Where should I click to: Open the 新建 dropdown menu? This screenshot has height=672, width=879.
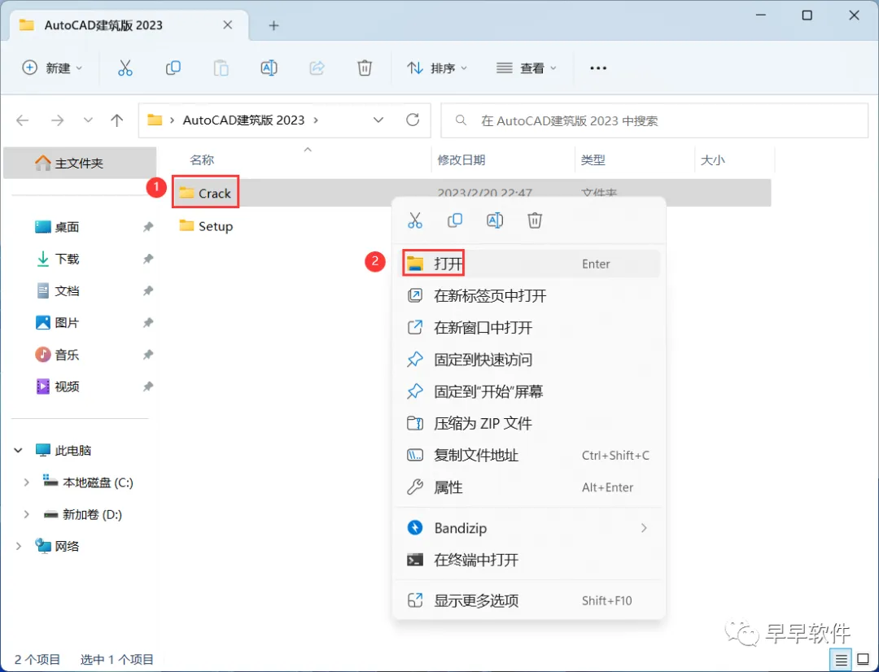click(52, 68)
